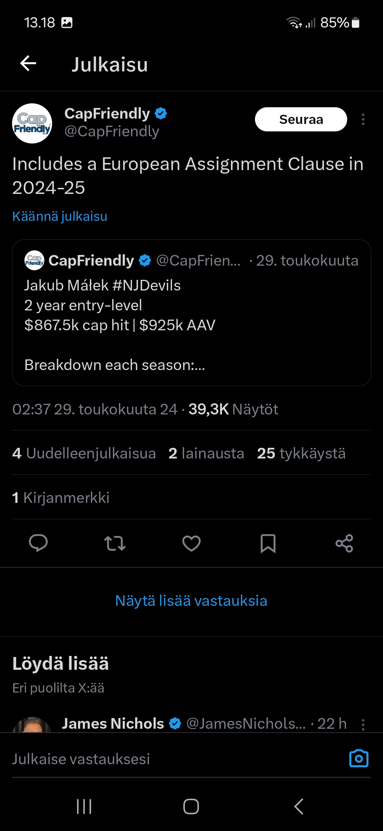The width and height of the screenshot is (383, 831).
Task: Tap the camera icon in reply bar
Action: tap(359, 759)
